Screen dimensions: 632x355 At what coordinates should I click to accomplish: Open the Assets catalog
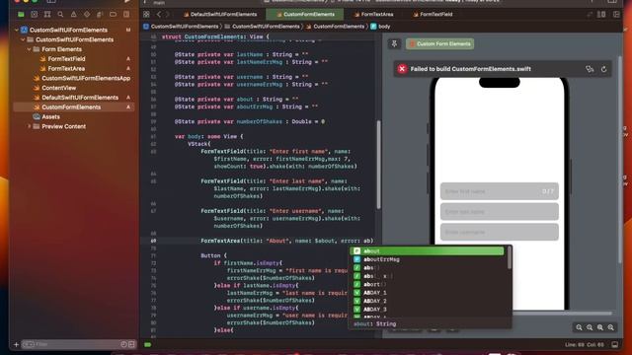point(50,116)
